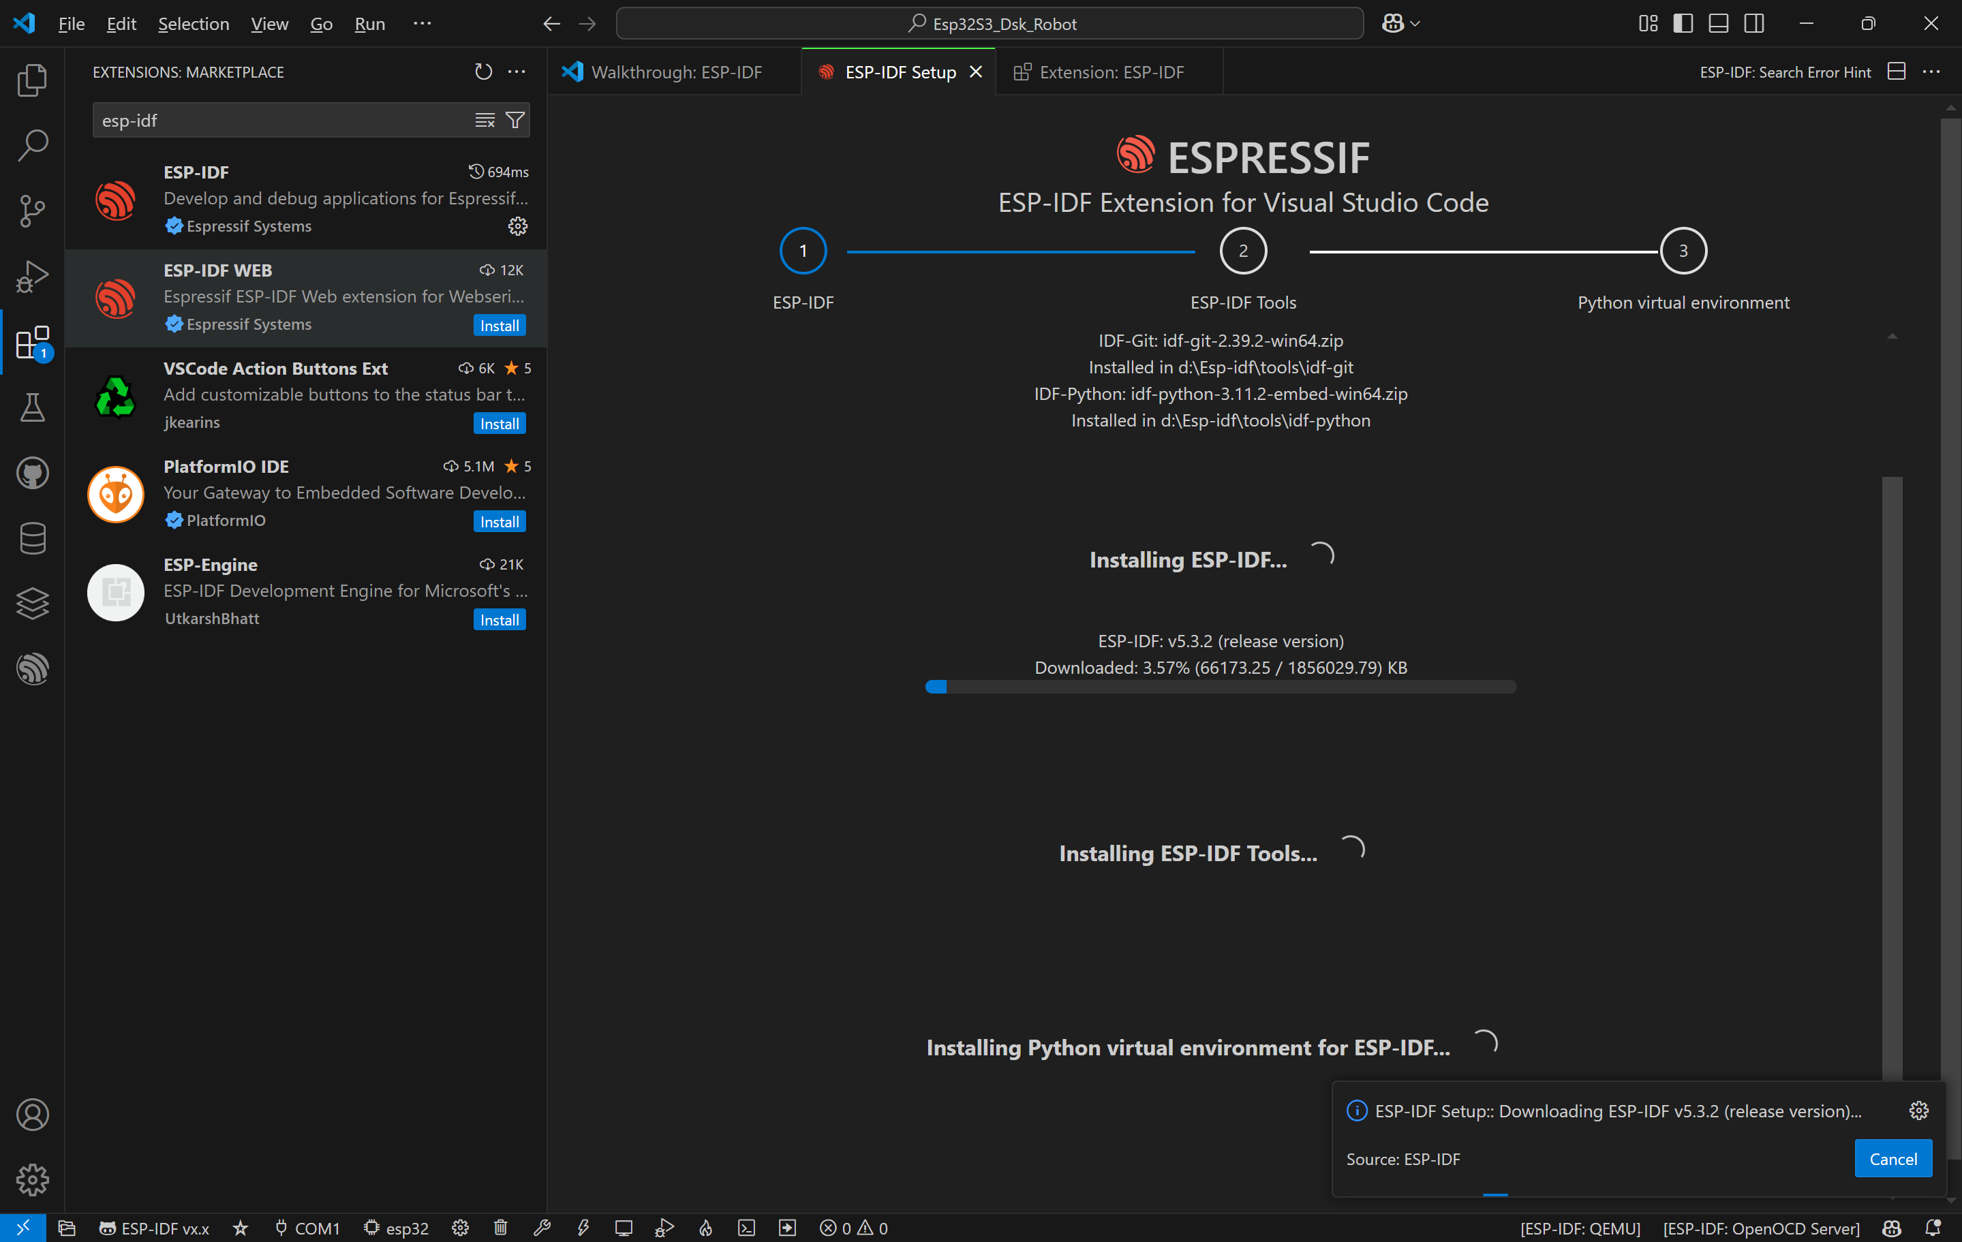Open editor More Actions menu
The image size is (1962, 1242).
tap(1931, 72)
